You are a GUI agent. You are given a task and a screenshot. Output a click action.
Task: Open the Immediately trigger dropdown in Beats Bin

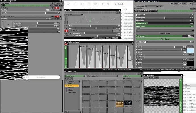(103, 76)
